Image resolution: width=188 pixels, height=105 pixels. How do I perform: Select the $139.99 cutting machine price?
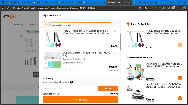click(x=113, y=67)
